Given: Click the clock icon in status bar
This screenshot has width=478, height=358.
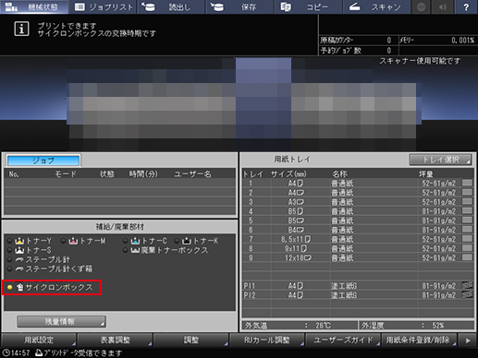Looking at the screenshot, I should 6,352.
